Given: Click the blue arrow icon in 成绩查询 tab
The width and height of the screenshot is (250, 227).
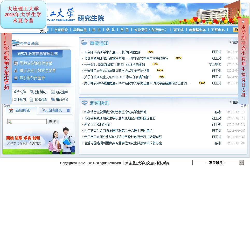Looking at the screenshot, I should (x=68, y=110).
